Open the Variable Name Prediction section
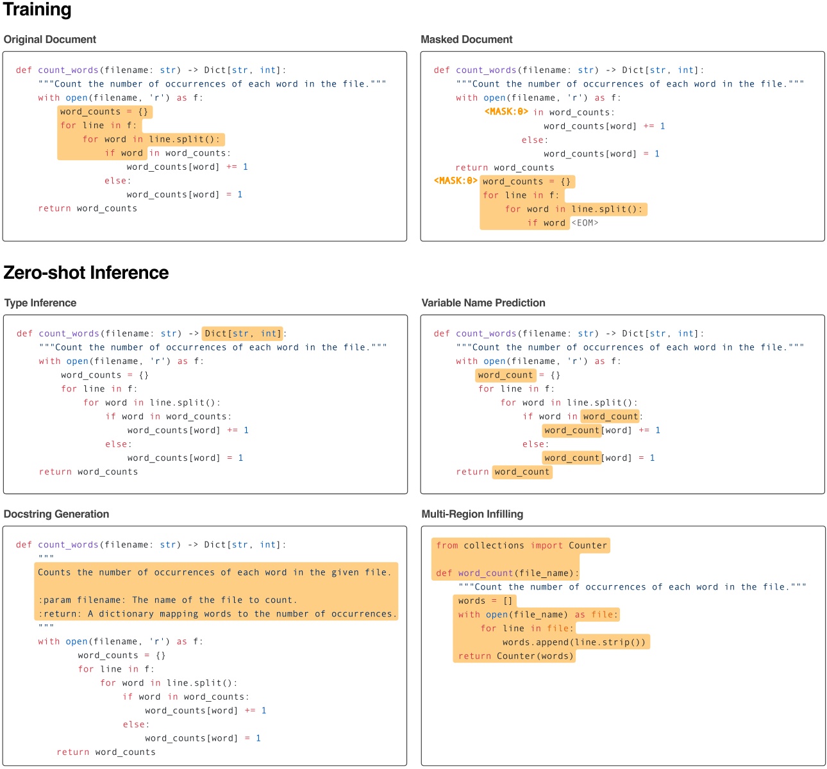 pyautogui.click(x=483, y=302)
